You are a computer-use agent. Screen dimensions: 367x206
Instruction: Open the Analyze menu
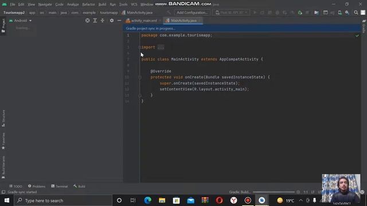(x=73, y=5)
